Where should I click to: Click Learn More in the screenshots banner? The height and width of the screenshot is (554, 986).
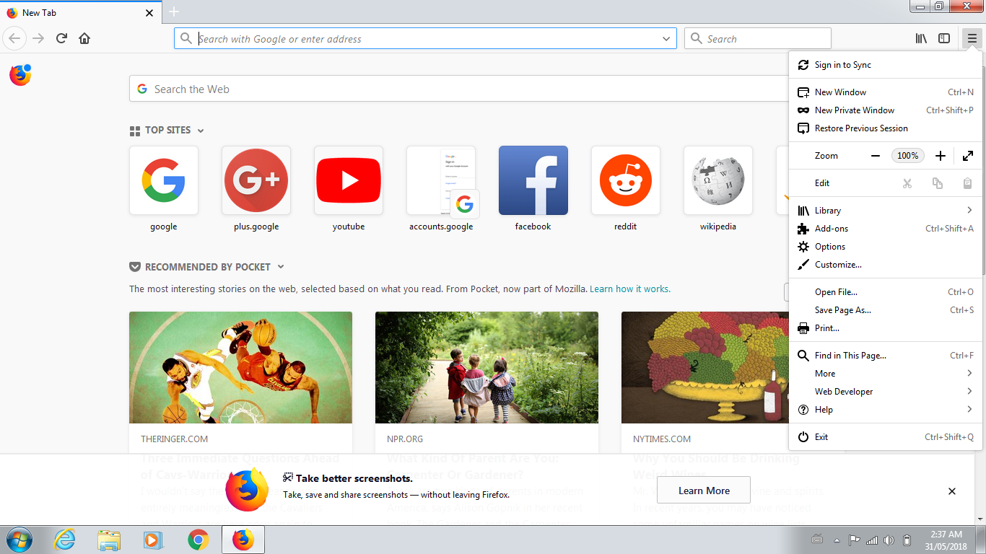pos(704,491)
